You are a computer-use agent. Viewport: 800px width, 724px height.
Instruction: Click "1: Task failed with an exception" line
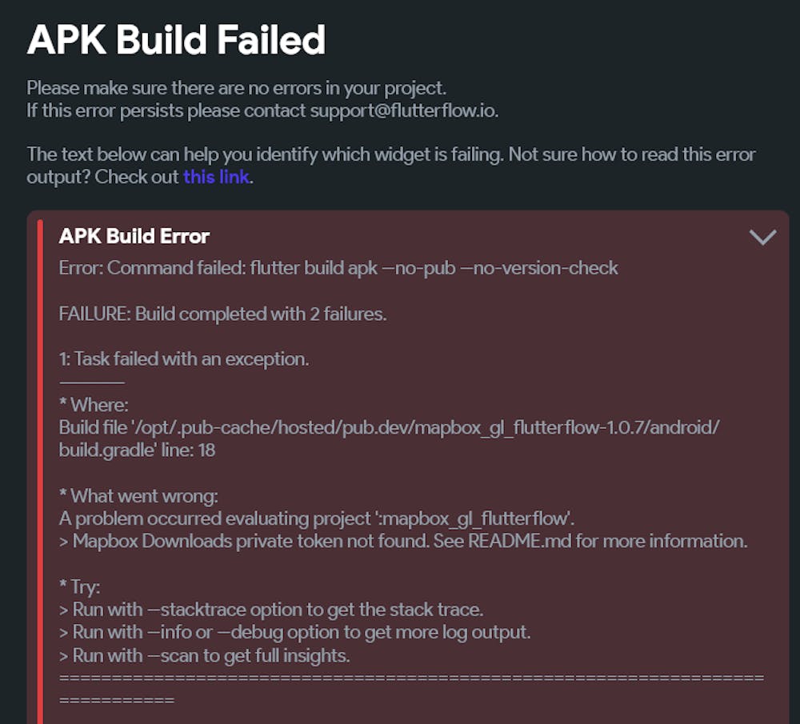tap(184, 359)
